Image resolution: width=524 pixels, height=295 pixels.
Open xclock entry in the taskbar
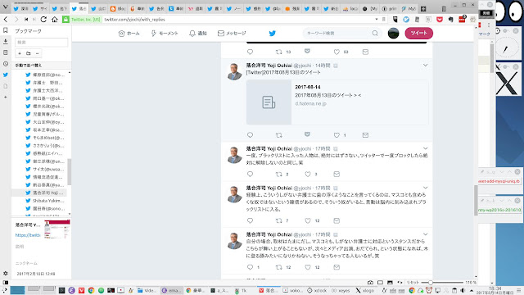[317, 290]
